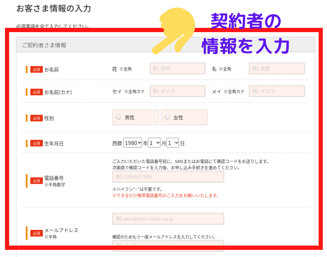
Task: Focus the 姓 field with placeholder 田中
Action: point(177,69)
